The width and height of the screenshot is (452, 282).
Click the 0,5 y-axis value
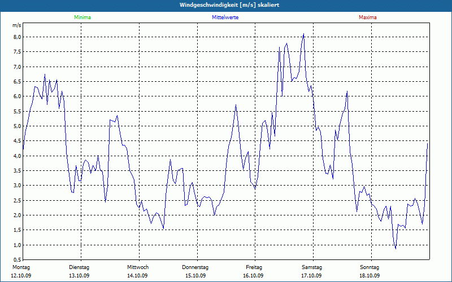click(17, 260)
